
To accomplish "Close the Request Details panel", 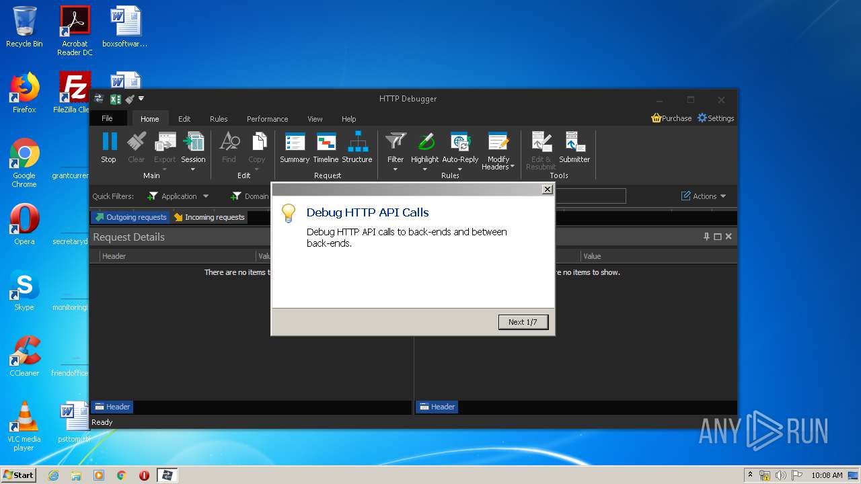I will point(728,237).
